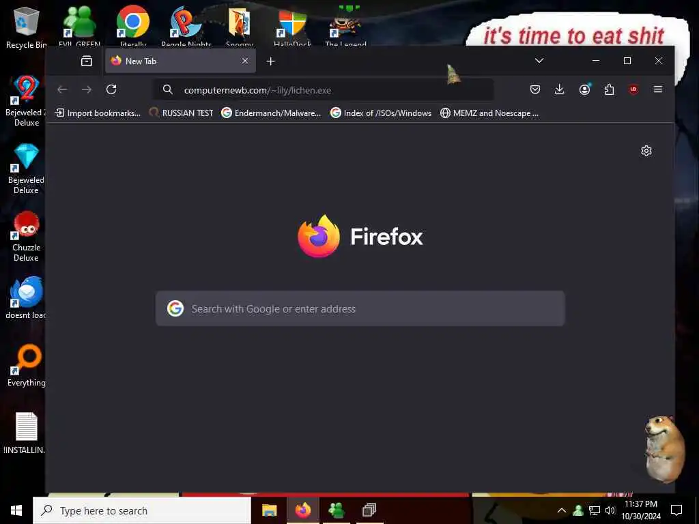Viewport: 699px width, 524px height.
Task: Open a new tab with plus button
Action: point(270,61)
